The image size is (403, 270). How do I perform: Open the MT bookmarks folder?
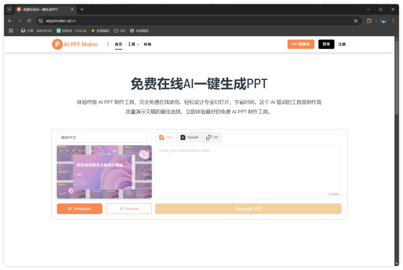pyautogui.click(x=120, y=31)
